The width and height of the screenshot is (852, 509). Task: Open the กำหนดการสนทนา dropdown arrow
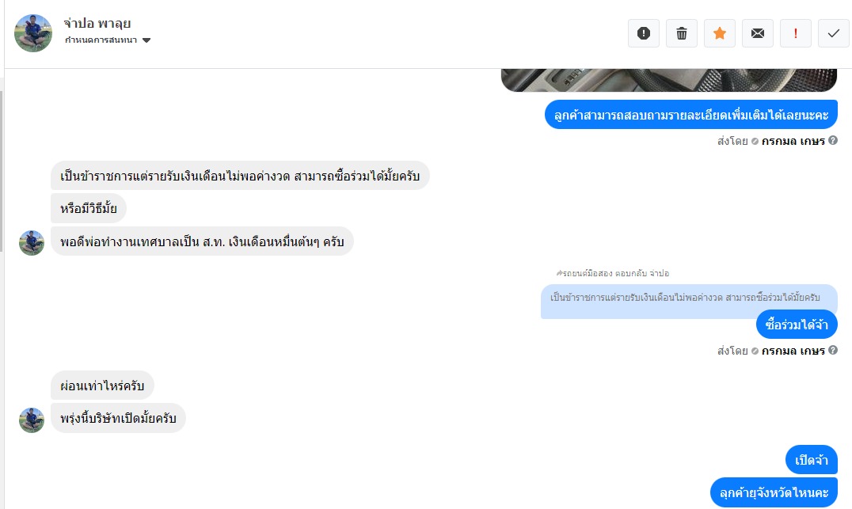pyautogui.click(x=146, y=40)
